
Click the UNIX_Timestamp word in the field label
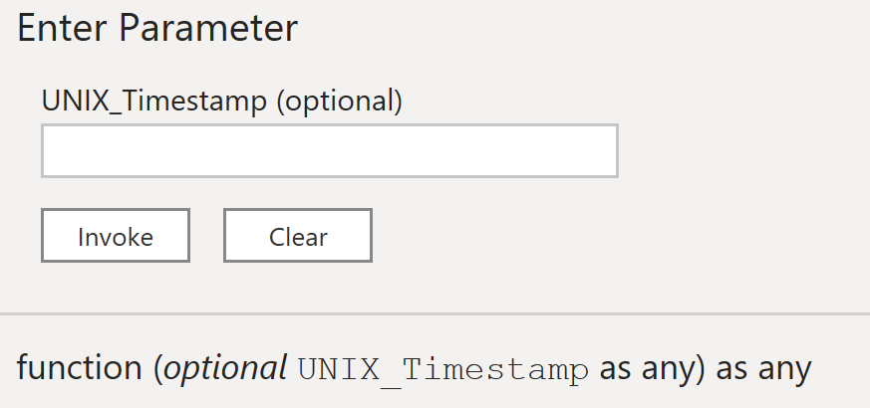(x=154, y=101)
